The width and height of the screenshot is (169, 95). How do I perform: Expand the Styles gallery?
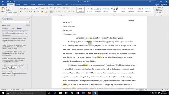(154, 12)
